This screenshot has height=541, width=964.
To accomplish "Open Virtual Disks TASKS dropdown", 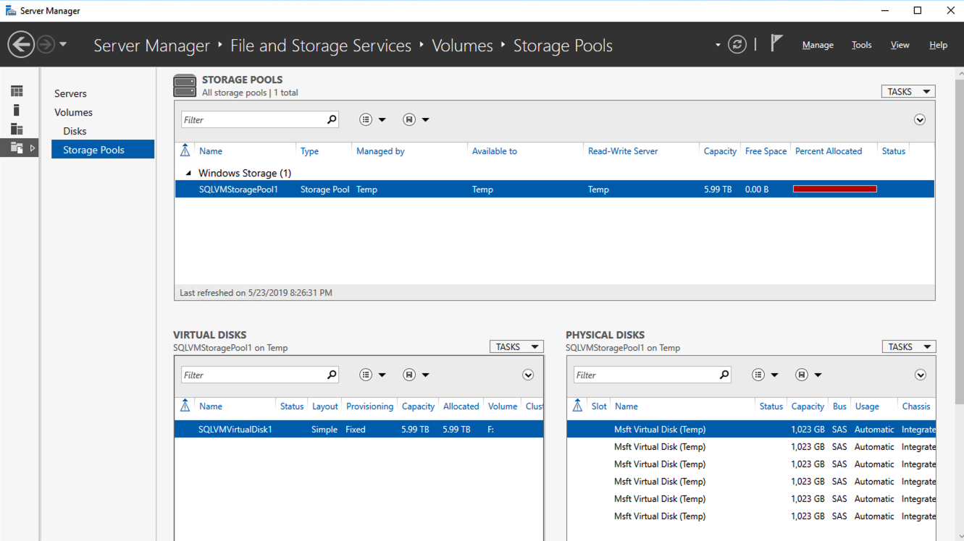I will coord(516,347).
